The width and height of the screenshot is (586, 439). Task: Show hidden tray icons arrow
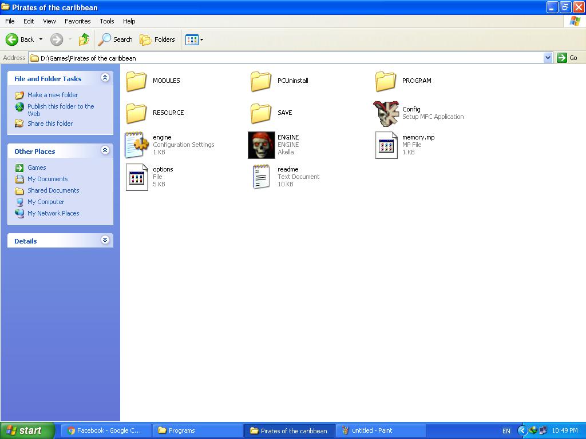[522, 431]
